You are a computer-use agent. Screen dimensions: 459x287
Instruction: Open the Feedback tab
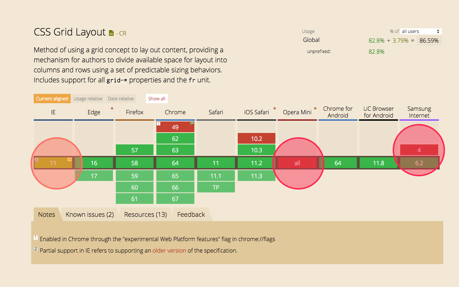[x=191, y=214]
